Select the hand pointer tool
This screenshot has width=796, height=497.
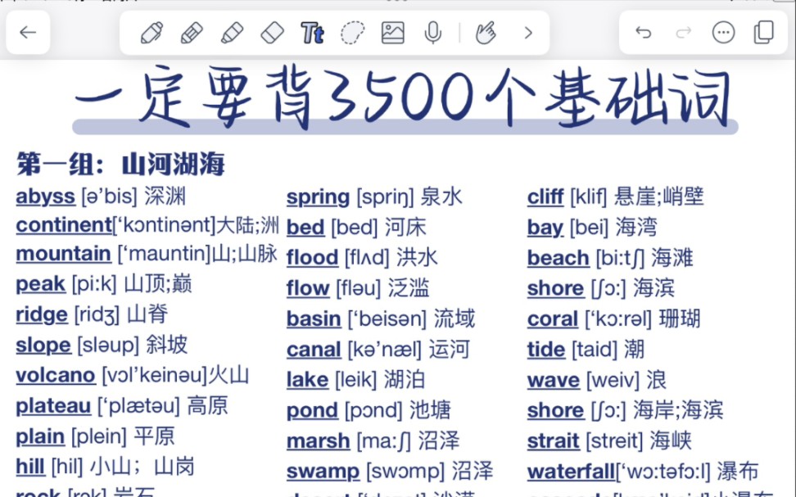coord(488,33)
